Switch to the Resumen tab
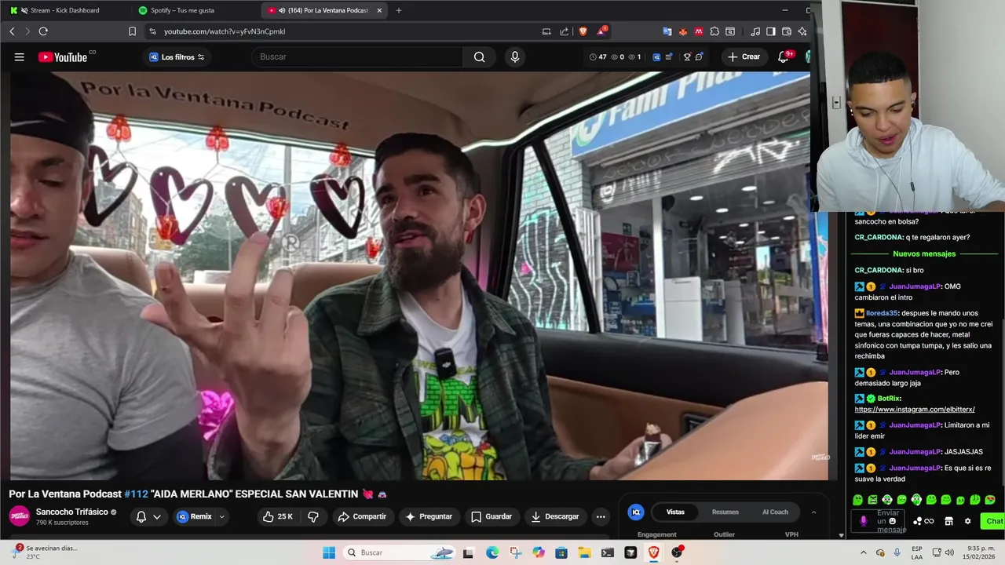Image resolution: width=1005 pixels, height=565 pixels. (725, 512)
